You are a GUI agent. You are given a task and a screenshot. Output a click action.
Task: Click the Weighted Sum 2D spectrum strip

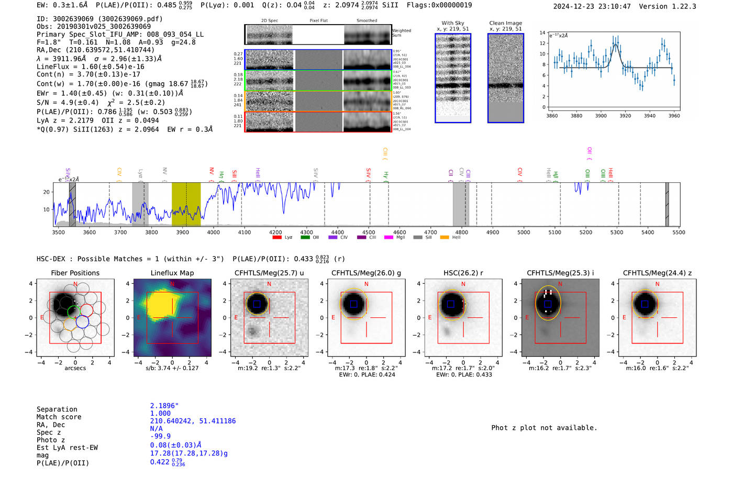coord(318,35)
